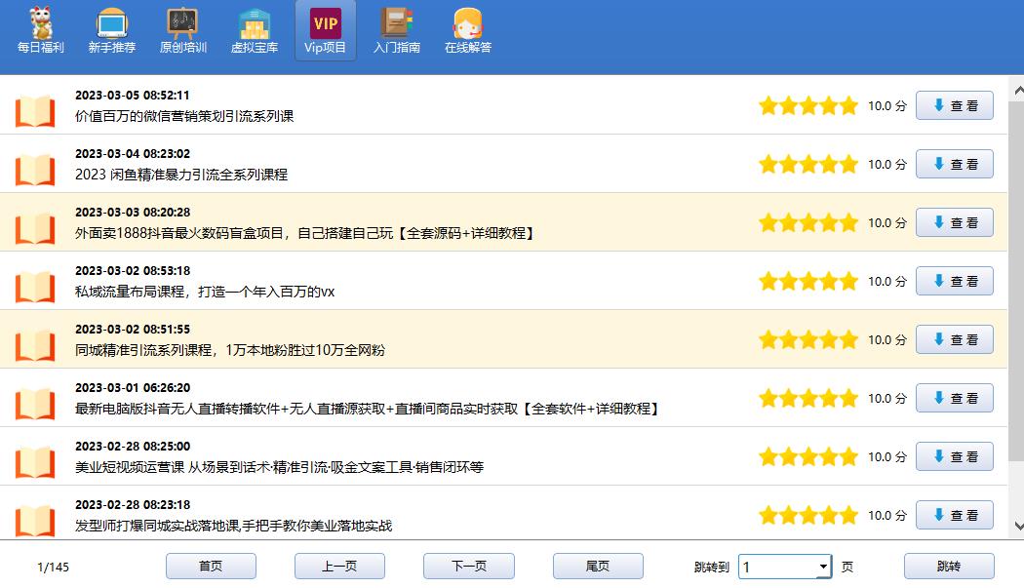Viewport: 1024px width, 588px height.
Task: Click book icon beside 闲鱼精准暴力引流 course
Action: (x=35, y=169)
